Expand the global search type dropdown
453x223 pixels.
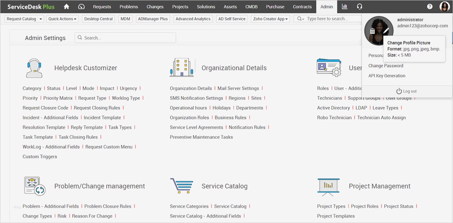click(301, 19)
